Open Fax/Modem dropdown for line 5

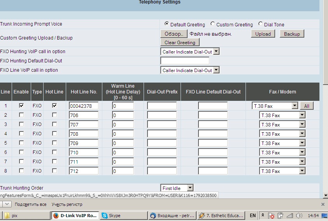[282, 143]
